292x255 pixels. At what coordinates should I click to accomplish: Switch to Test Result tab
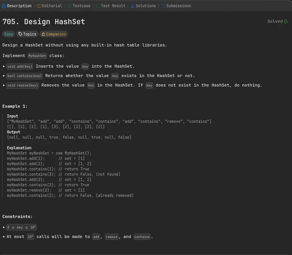(110, 6)
